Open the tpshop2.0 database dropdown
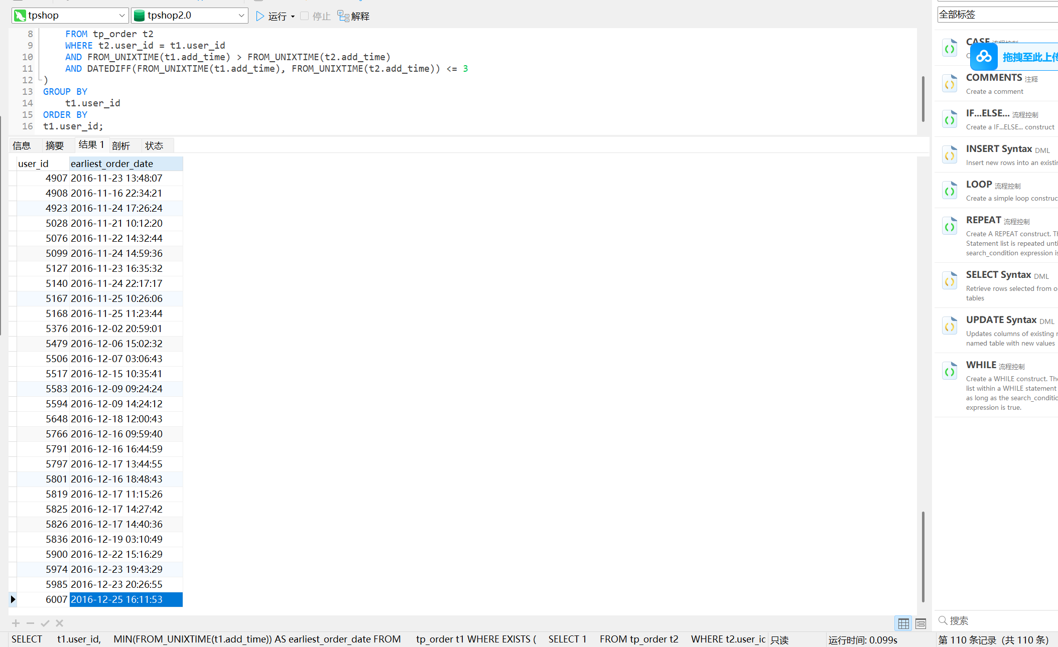The height and width of the screenshot is (647, 1058). [x=241, y=16]
